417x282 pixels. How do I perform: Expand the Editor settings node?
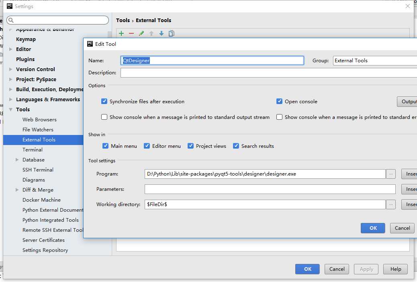[x=10, y=49]
